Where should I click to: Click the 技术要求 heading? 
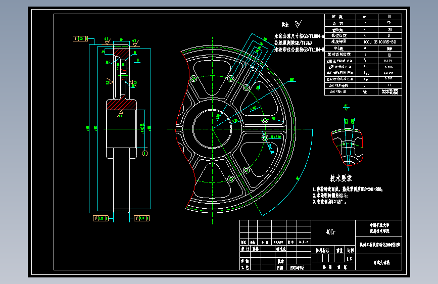(341, 178)
